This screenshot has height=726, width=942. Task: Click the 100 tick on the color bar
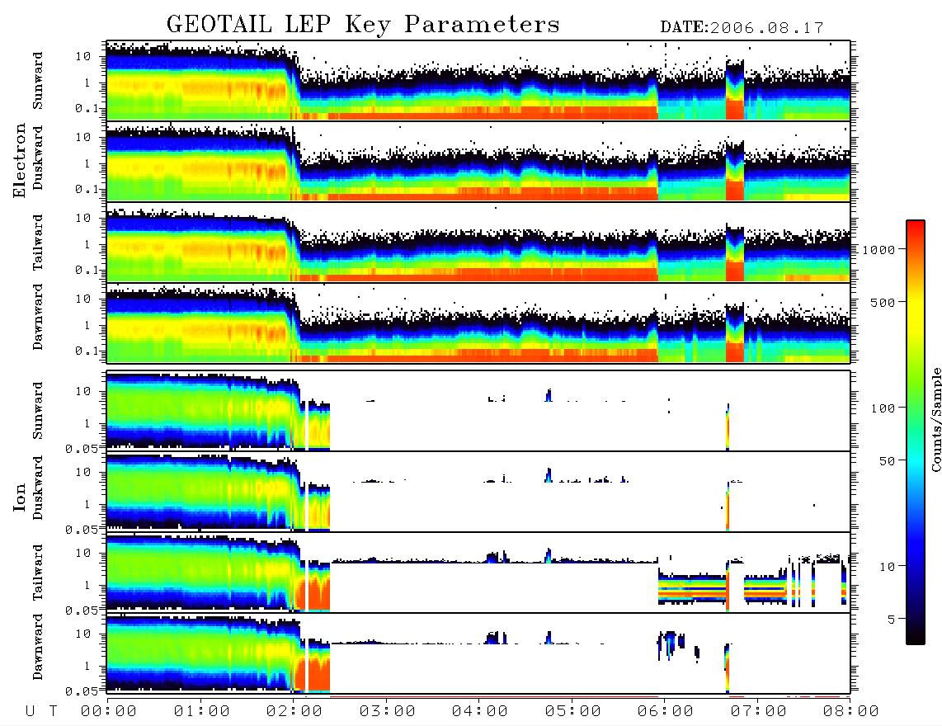point(883,408)
